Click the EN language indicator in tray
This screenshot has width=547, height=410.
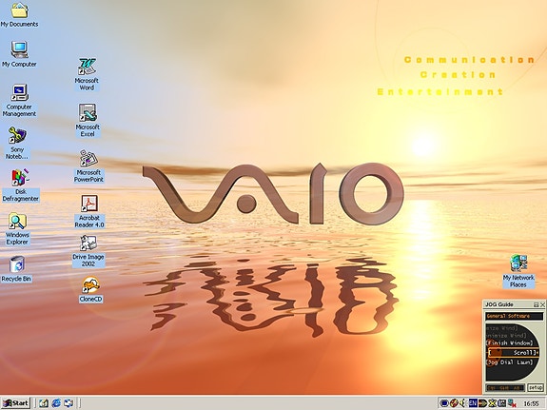[x=473, y=403]
